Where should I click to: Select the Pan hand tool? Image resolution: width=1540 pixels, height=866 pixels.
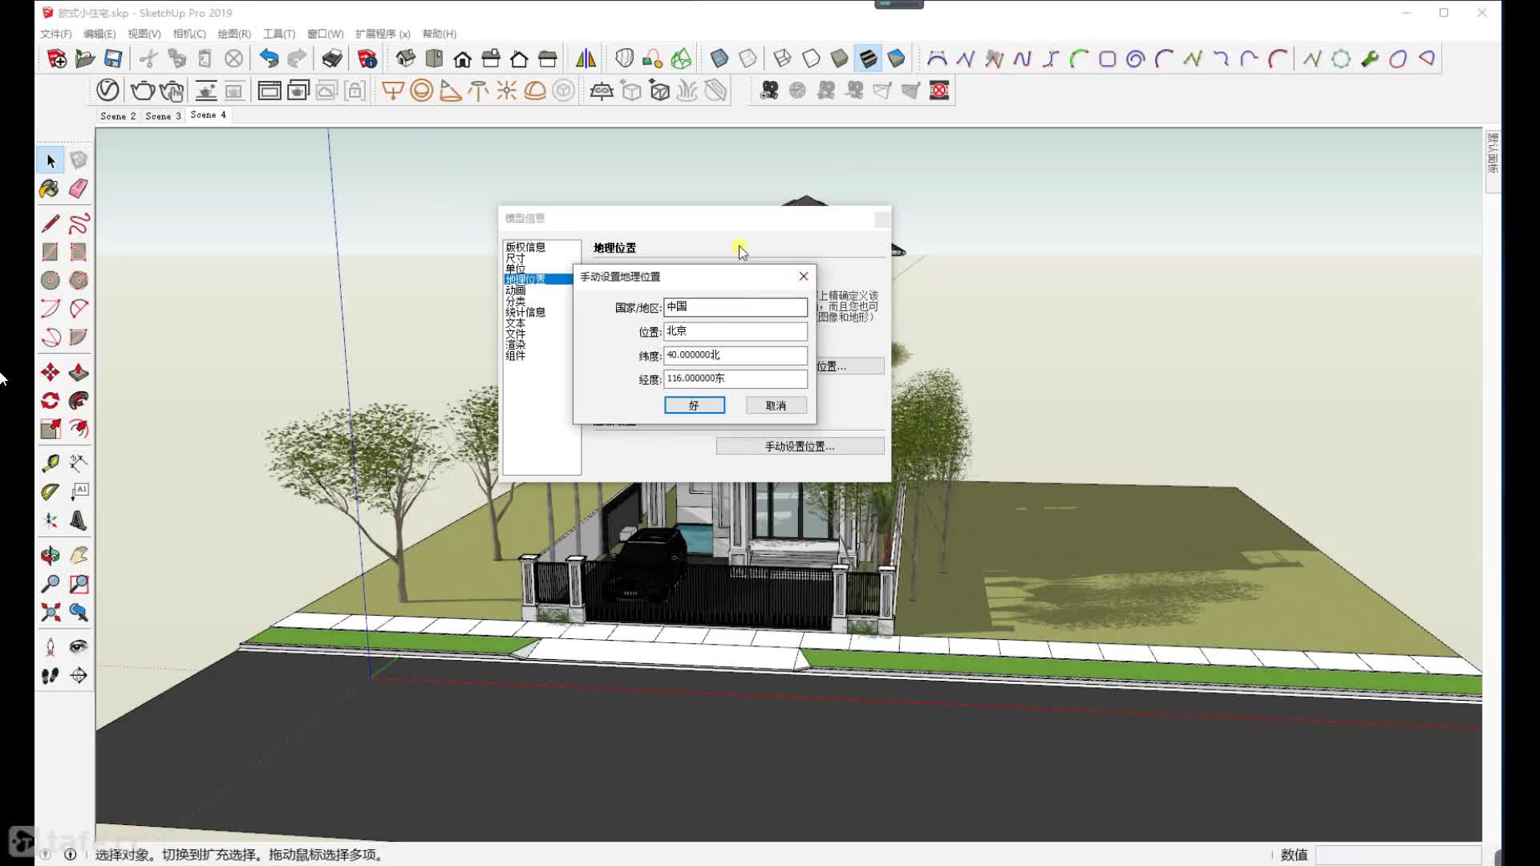click(x=79, y=555)
